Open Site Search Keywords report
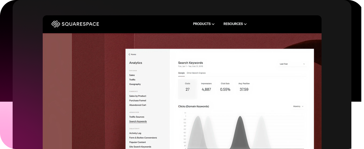The height and width of the screenshot is (149, 364). click(x=140, y=147)
